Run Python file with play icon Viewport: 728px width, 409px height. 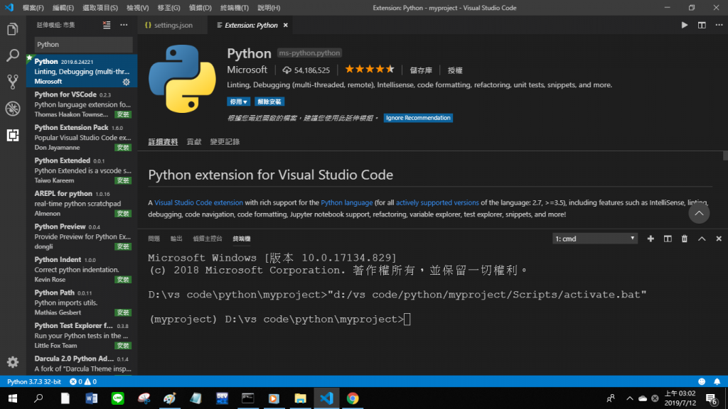tap(685, 25)
